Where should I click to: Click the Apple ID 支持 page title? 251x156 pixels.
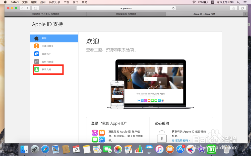click(47, 24)
